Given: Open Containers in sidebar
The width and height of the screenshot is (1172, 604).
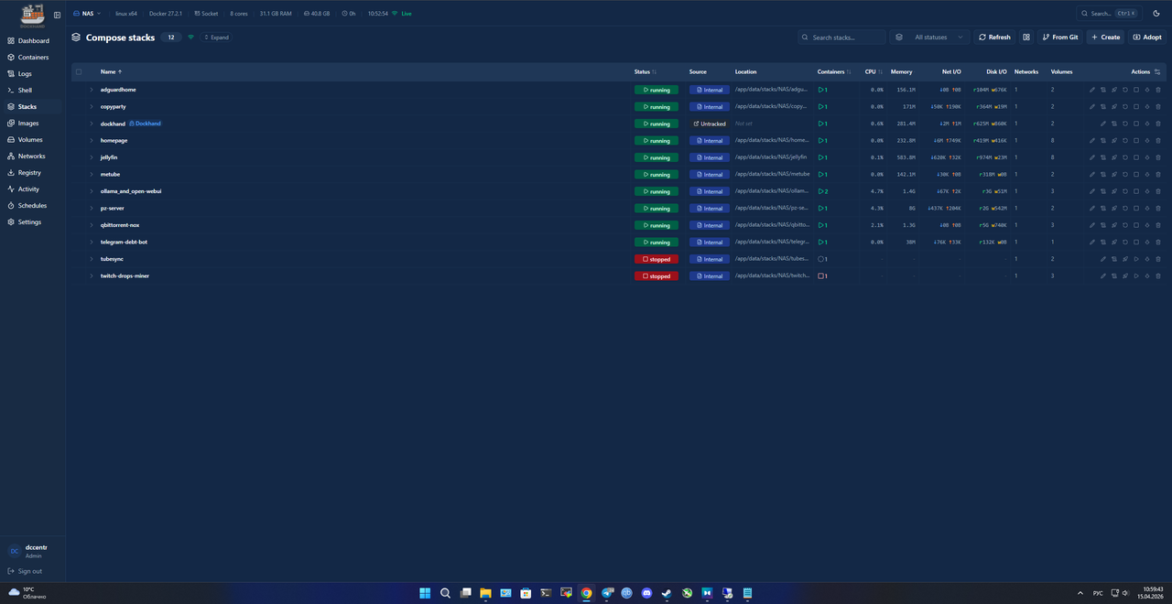Looking at the screenshot, I should click(33, 58).
